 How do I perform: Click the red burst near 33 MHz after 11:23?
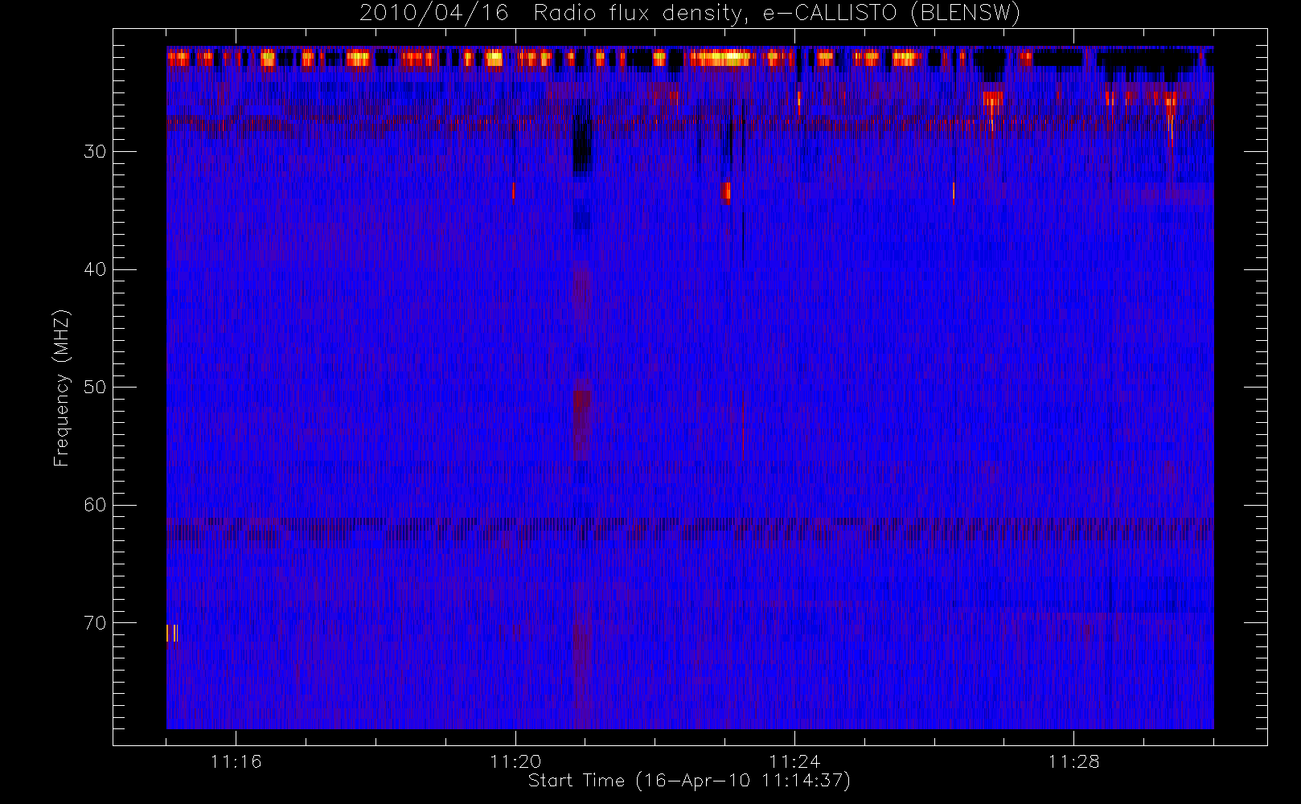[725, 192]
